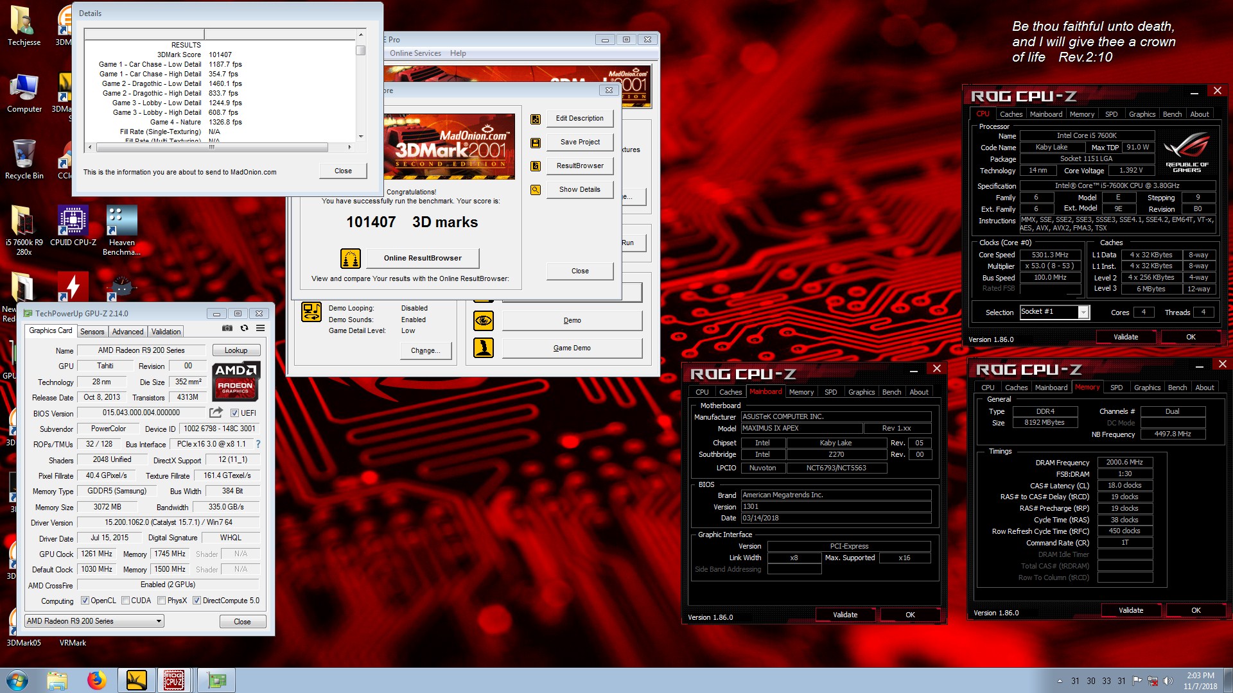Screen dimensions: 1233x693
Task: Open the Recycle Bin desktop icon
Action: click(24, 158)
